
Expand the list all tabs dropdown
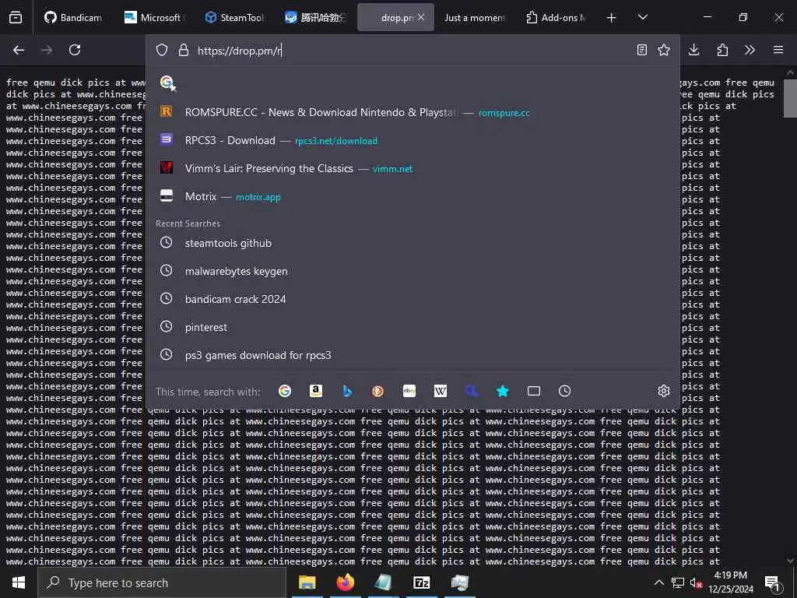642,17
